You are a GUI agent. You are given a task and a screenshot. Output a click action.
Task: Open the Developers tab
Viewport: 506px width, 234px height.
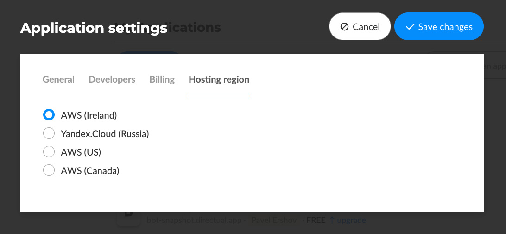point(112,79)
